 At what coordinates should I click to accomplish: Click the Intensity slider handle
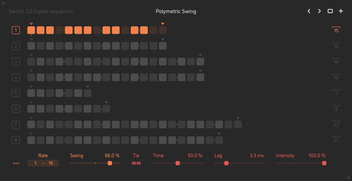point(324,163)
